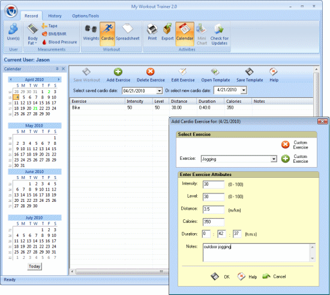Select April 21 in calendar
Image resolution: width=330 pixels, height=295 pixels.
click(35, 108)
